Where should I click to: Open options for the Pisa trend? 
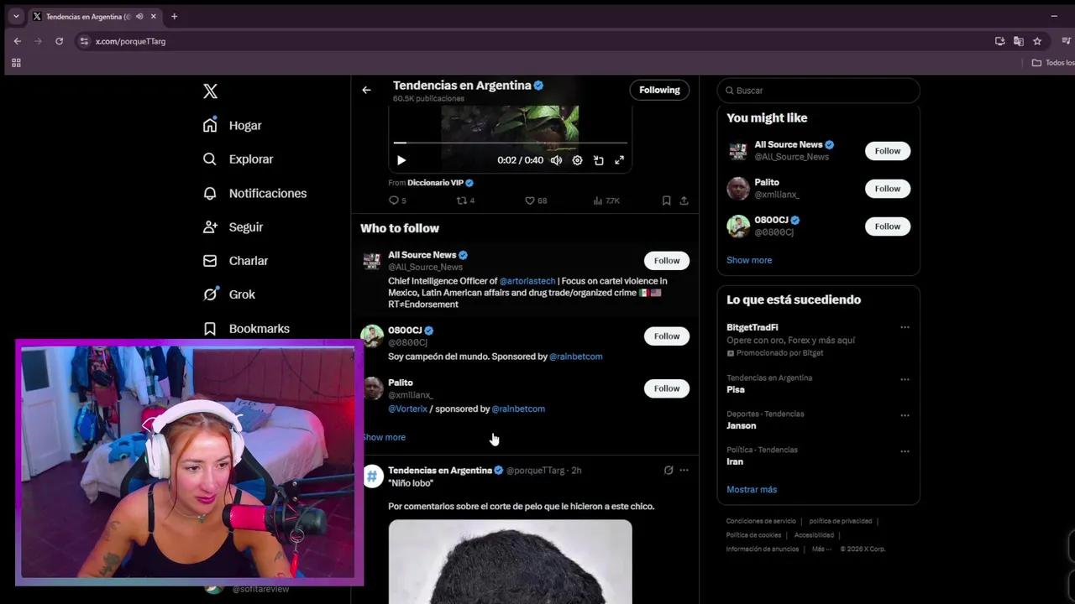[905, 379]
